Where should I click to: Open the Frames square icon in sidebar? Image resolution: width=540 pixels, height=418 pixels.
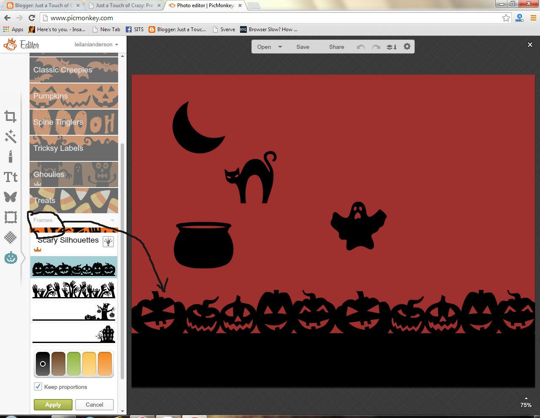coord(11,217)
